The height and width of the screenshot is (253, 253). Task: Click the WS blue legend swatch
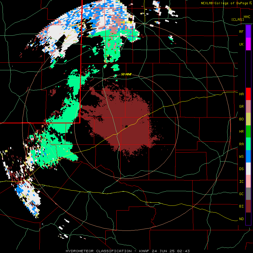click(248, 156)
